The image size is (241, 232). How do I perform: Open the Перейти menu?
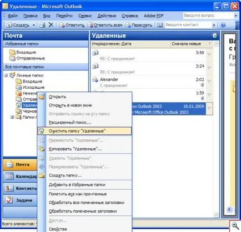coord(64,16)
